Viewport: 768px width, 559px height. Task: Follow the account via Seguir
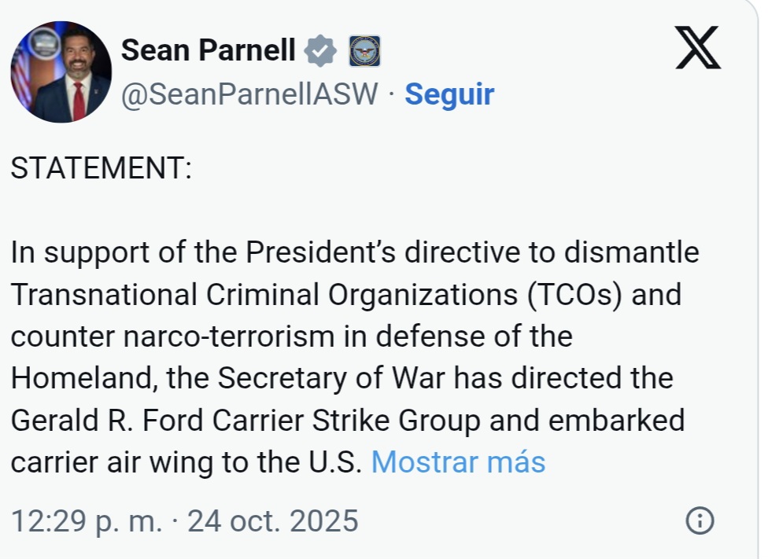pos(449,95)
